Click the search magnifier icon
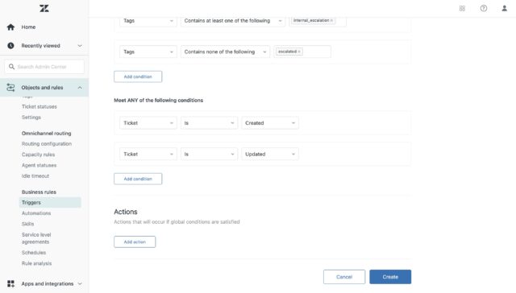The image size is (516, 293). coord(11,67)
